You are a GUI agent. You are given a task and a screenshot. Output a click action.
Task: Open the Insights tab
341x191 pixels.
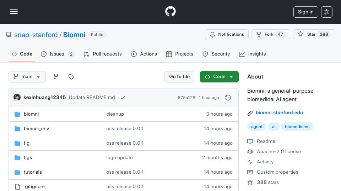point(252,54)
